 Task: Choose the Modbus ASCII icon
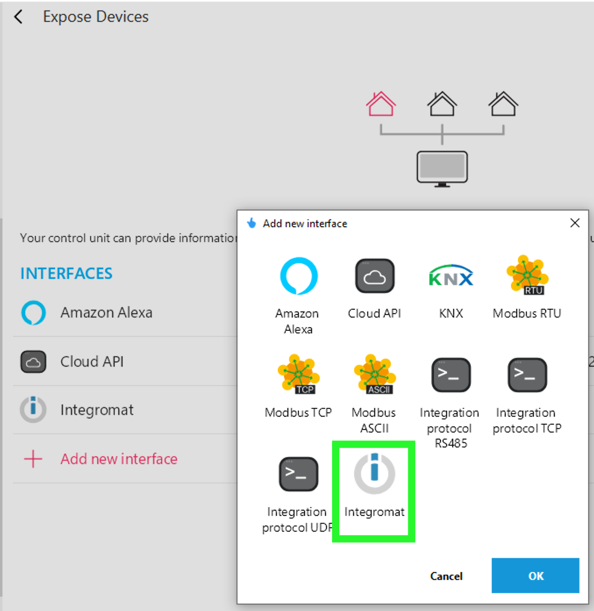374,375
